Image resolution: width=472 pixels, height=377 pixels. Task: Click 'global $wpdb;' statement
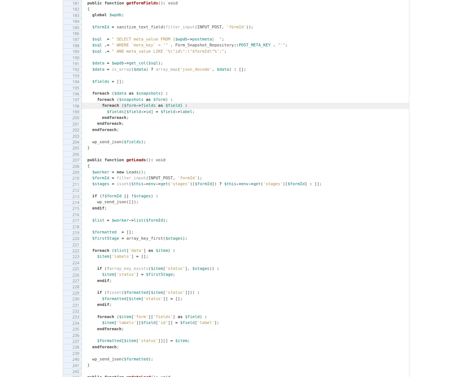pos(108,15)
